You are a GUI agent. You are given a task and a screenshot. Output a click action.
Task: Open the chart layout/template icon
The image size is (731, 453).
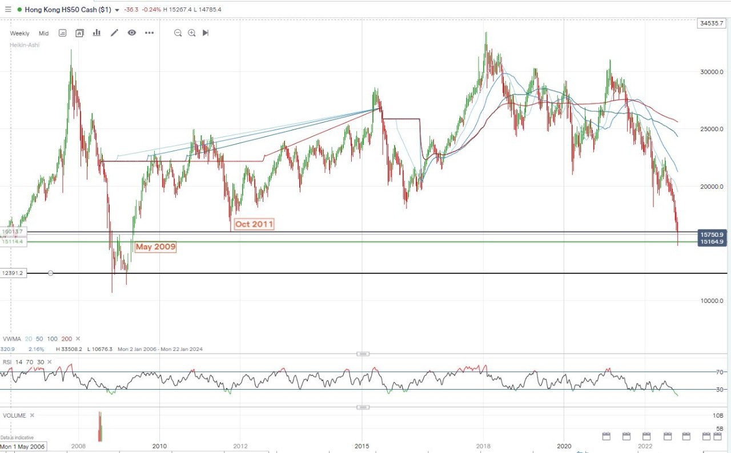[x=80, y=33]
